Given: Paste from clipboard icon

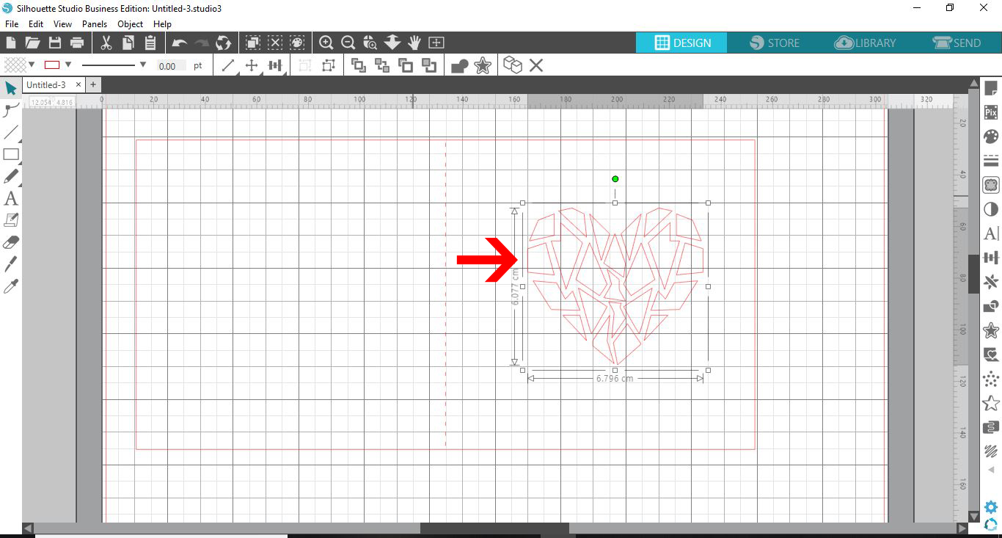Looking at the screenshot, I should click(150, 43).
